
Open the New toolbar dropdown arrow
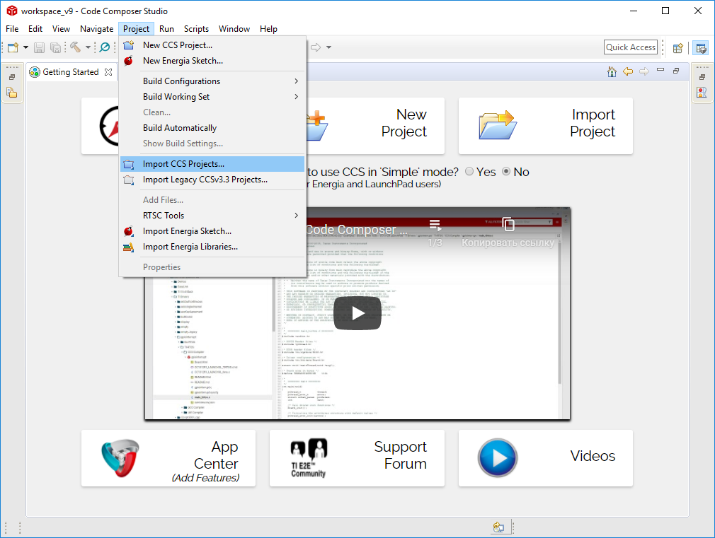pos(25,47)
